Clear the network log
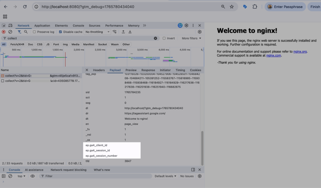Screen dimensions: 321x188 10,32
